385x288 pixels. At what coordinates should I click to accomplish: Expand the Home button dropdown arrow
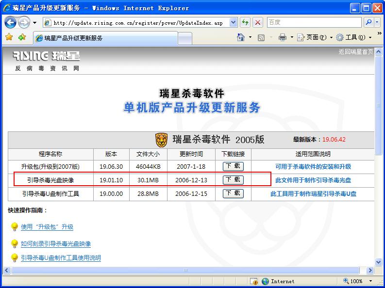250,37
